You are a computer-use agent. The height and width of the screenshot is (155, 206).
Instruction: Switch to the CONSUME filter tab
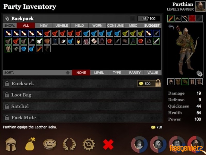click(115, 26)
